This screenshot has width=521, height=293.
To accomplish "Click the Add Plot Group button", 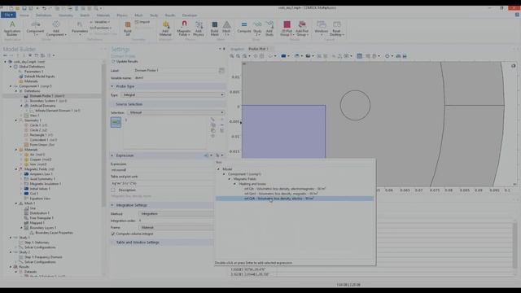I will [x=302, y=28].
